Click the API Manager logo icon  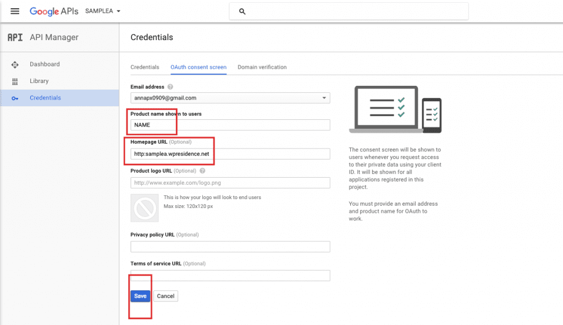point(15,37)
